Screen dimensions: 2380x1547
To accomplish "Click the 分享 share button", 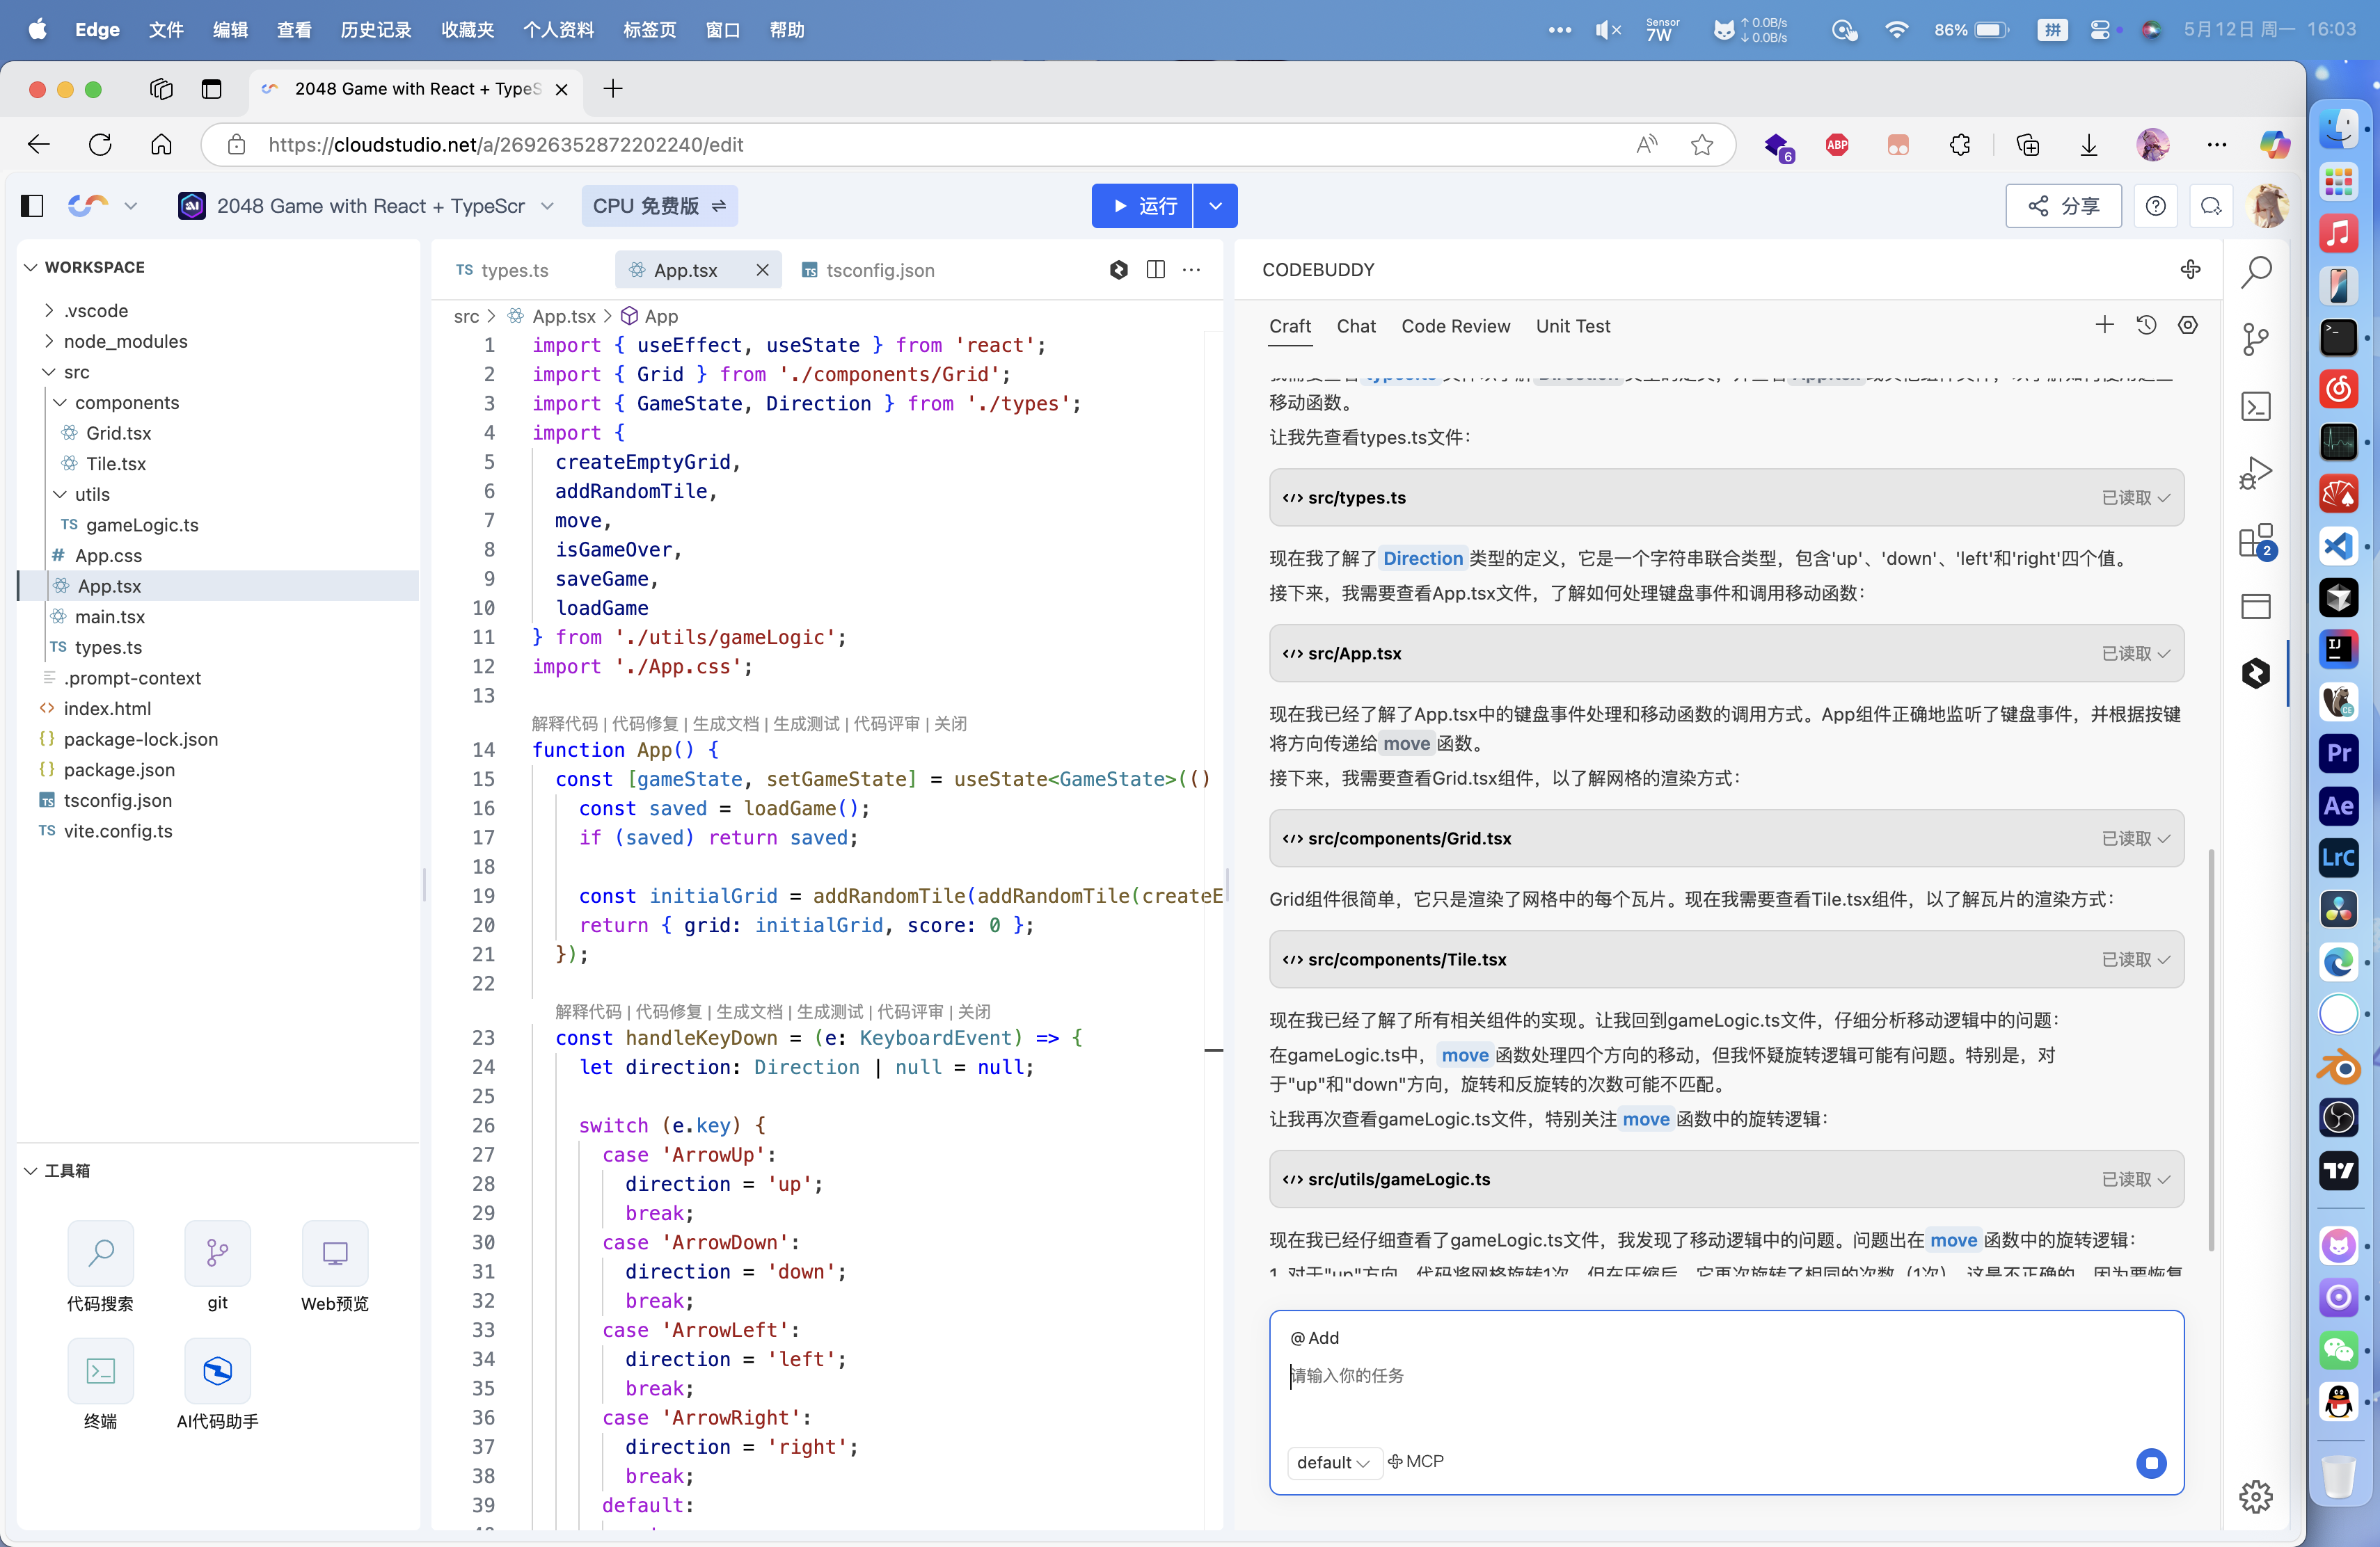I will tap(2063, 206).
